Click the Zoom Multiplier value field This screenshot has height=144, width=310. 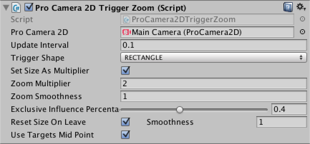(213, 83)
